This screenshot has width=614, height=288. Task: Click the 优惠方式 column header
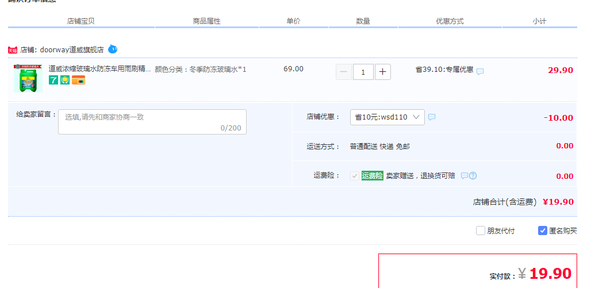pyautogui.click(x=450, y=21)
